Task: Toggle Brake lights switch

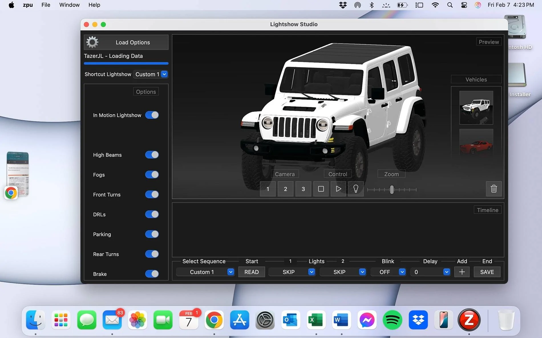Action: (x=152, y=274)
